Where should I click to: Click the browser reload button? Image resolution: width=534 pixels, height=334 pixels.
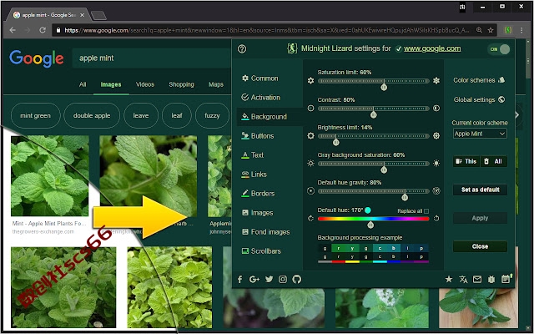tap(43, 30)
